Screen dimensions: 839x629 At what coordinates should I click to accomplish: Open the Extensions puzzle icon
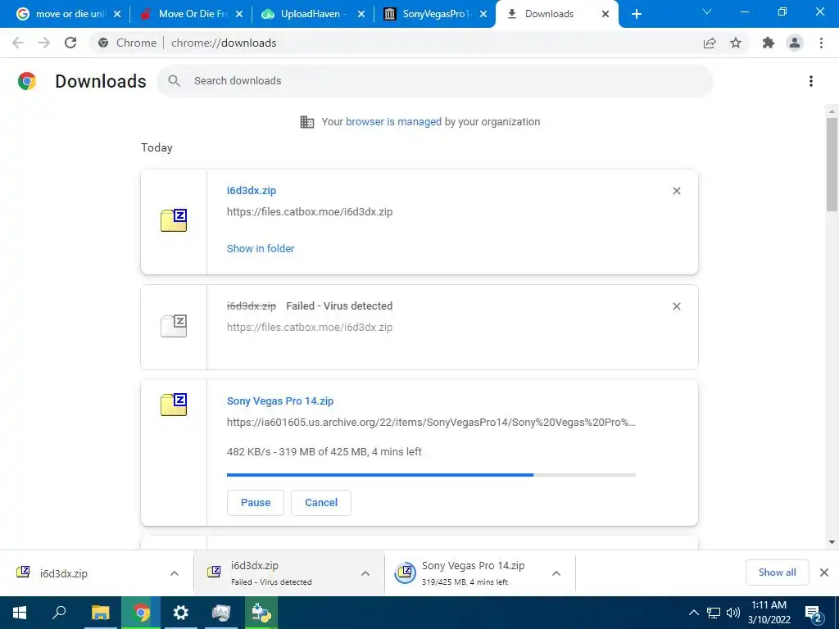[x=769, y=43]
